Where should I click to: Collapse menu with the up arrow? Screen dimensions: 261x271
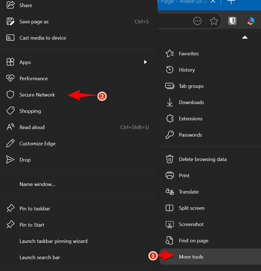click(245, 37)
